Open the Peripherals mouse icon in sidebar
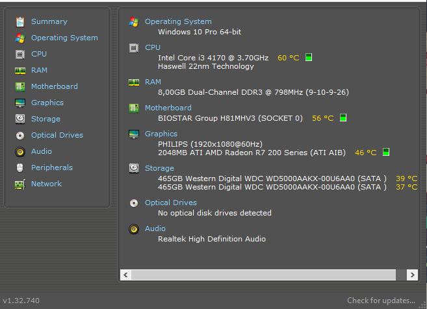The width and height of the screenshot is (427, 309). [20, 168]
